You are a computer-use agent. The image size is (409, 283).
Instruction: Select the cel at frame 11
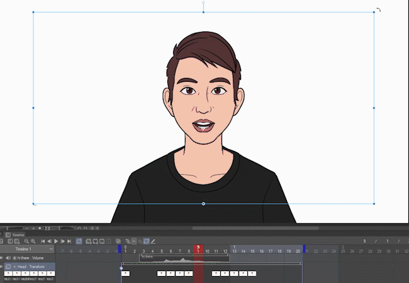click(216, 274)
